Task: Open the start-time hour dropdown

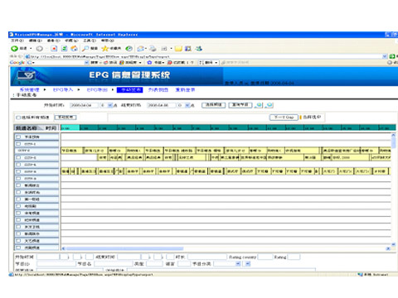Action: (110, 105)
